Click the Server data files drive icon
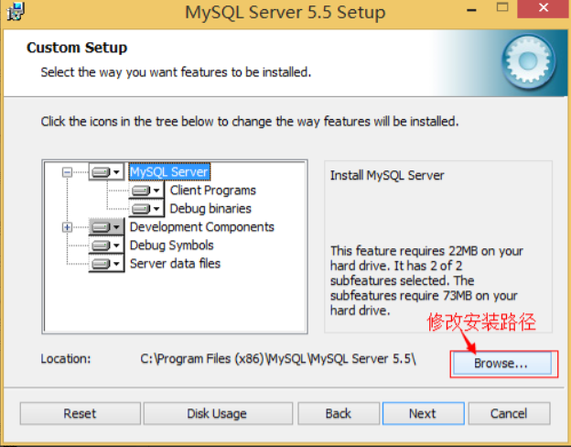 click(101, 264)
